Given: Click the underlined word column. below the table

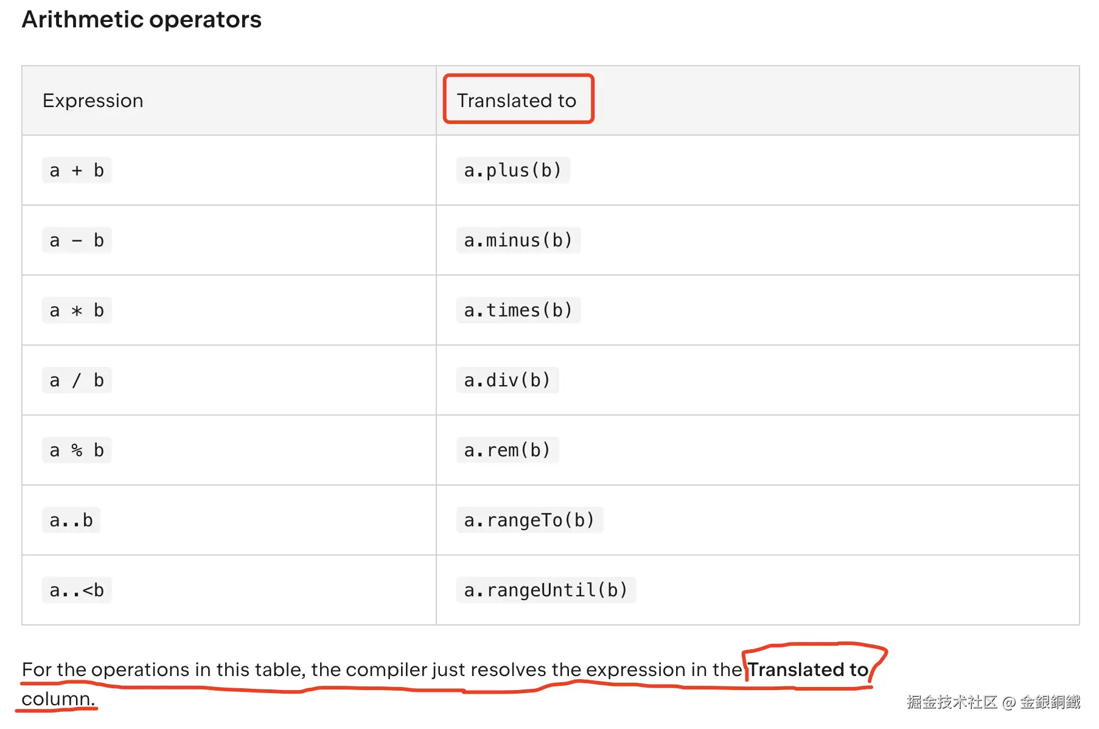Looking at the screenshot, I should 58,699.
